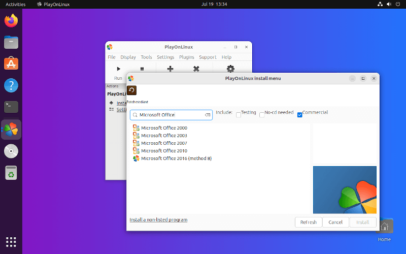
Task: Click the clock showing Jul 19 13:34
Action: tap(214, 4)
